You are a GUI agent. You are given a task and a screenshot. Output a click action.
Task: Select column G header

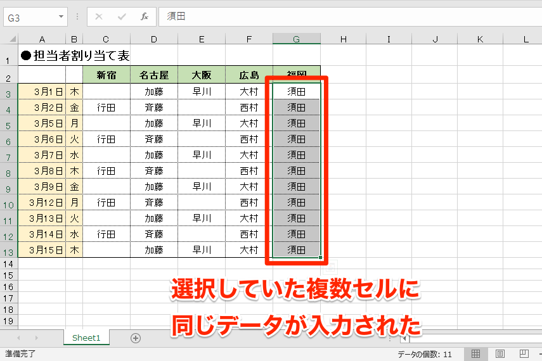coord(296,40)
